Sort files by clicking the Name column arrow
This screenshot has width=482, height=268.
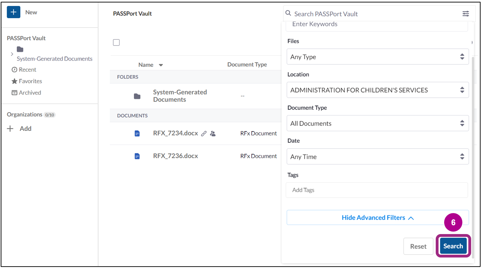click(x=161, y=64)
